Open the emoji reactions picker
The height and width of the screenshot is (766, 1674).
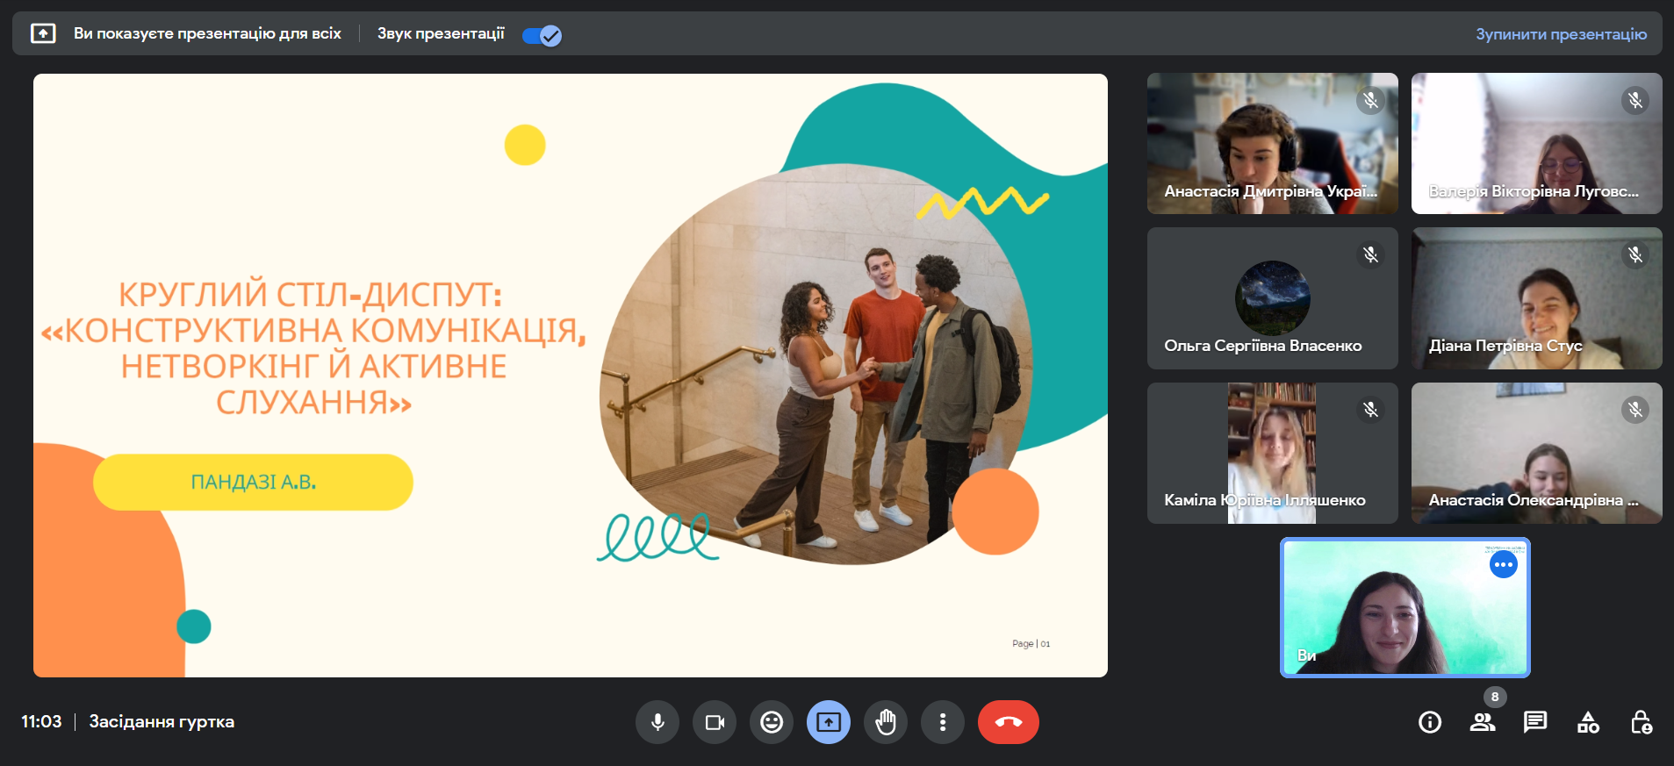(772, 722)
